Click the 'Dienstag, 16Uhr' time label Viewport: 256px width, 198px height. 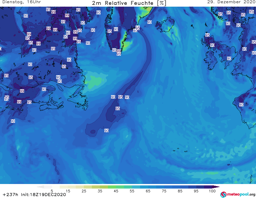point(22,2)
